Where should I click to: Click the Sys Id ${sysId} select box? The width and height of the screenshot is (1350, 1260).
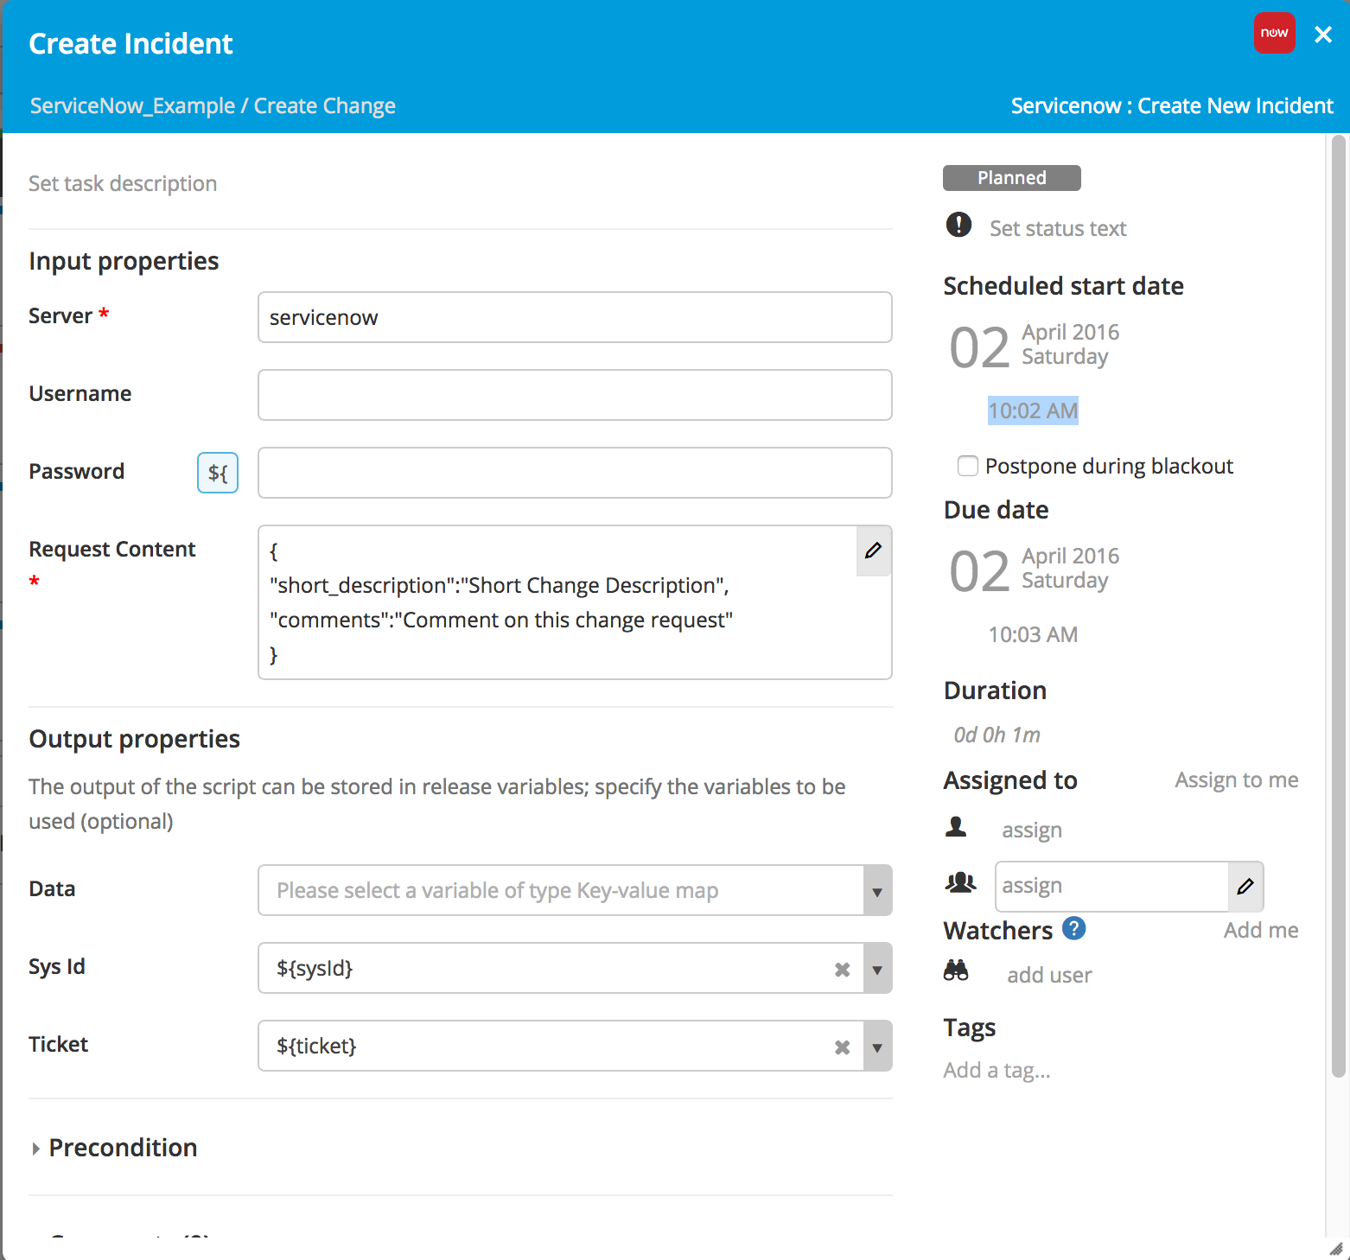click(575, 968)
